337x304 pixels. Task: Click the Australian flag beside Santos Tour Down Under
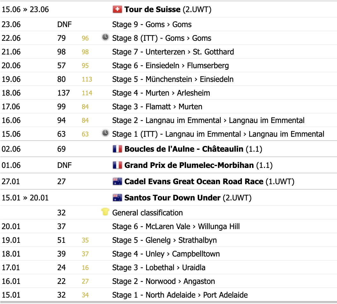click(x=117, y=198)
